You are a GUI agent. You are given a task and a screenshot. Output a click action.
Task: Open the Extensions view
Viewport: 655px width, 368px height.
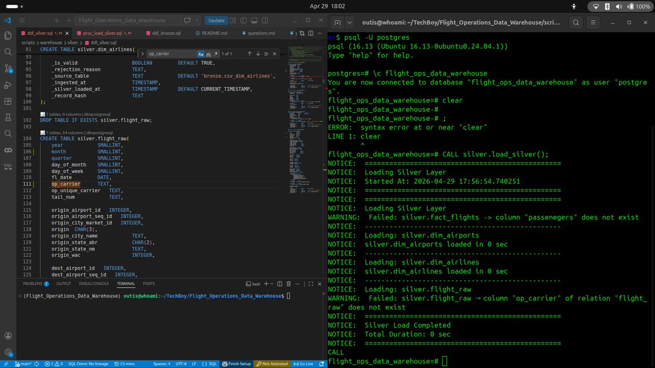[8, 101]
